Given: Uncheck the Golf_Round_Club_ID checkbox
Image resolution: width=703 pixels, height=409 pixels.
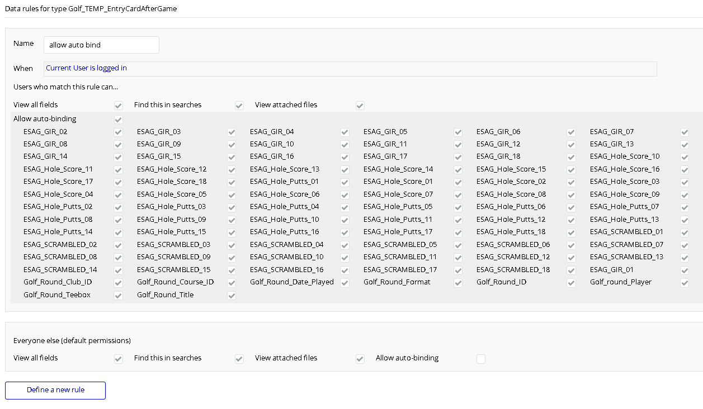Looking at the screenshot, I should (x=119, y=283).
